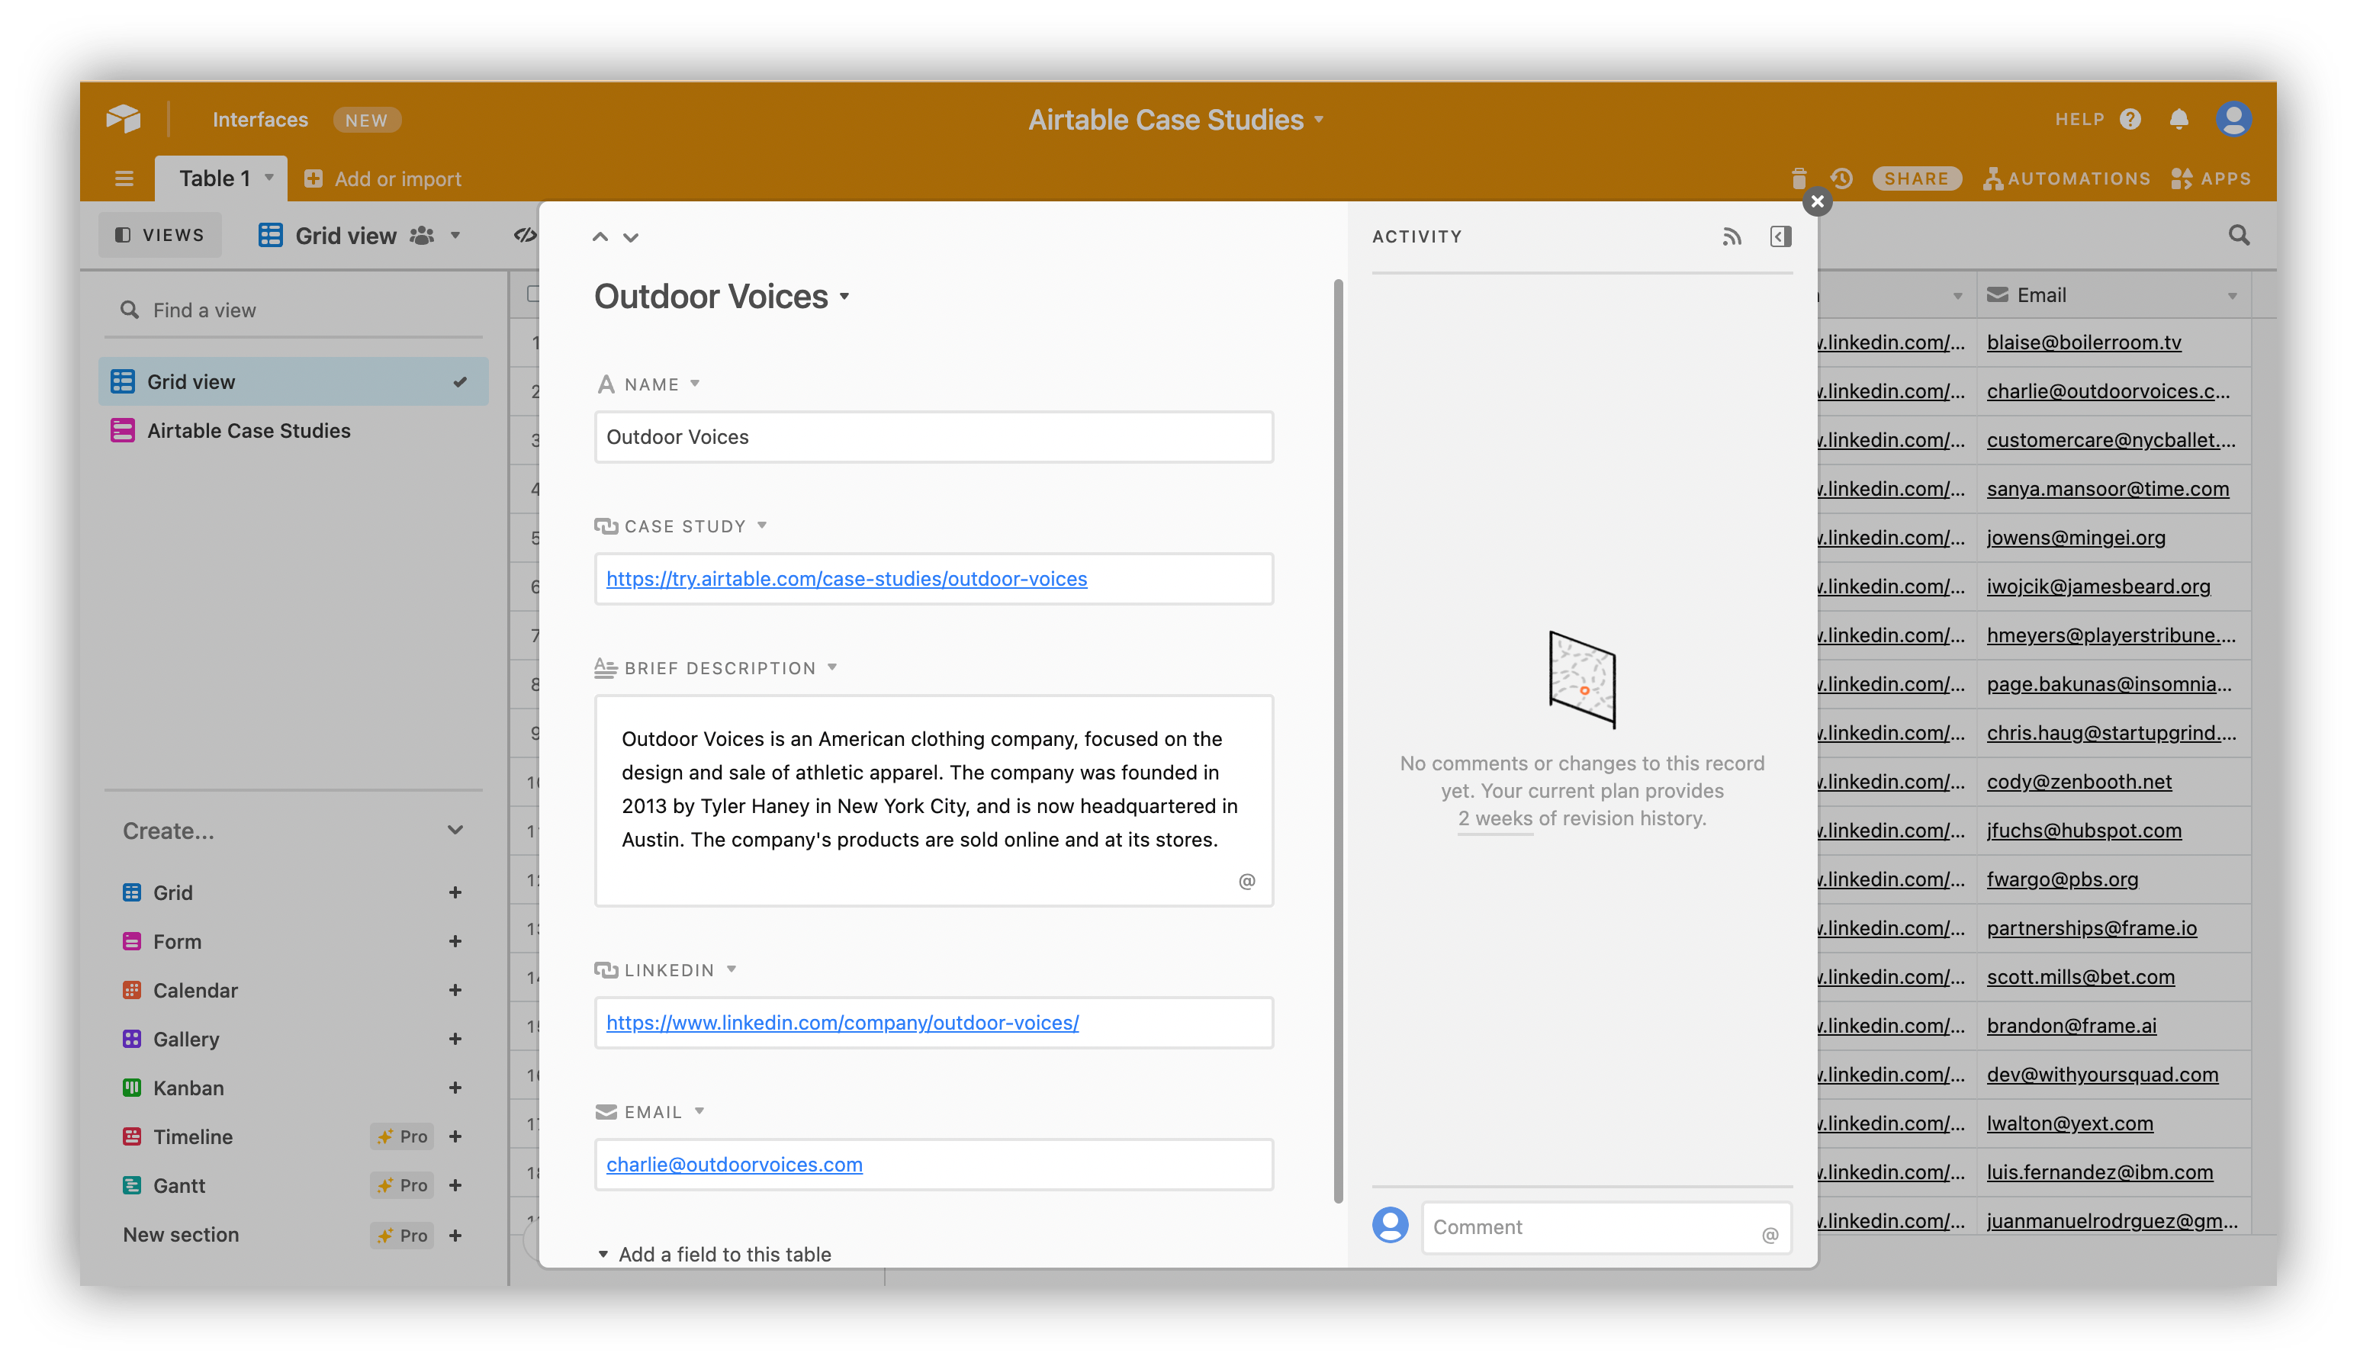Open the EMAIL field dropdown arrow
Image resolution: width=2357 pixels, height=1366 pixels.
click(699, 1112)
